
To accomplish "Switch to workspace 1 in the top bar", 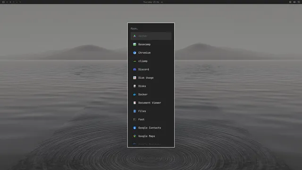I will [x=7, y=2].
